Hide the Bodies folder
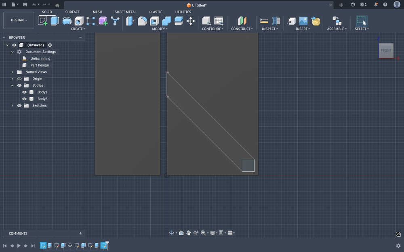 point(19,85)
